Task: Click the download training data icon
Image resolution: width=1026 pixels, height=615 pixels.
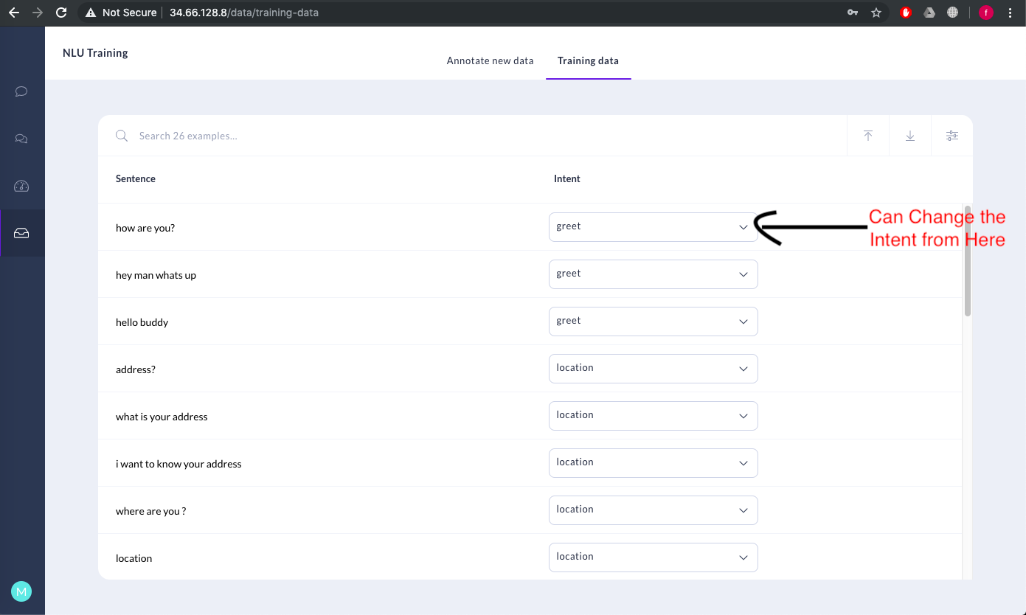Action: [x=910, y=136]
